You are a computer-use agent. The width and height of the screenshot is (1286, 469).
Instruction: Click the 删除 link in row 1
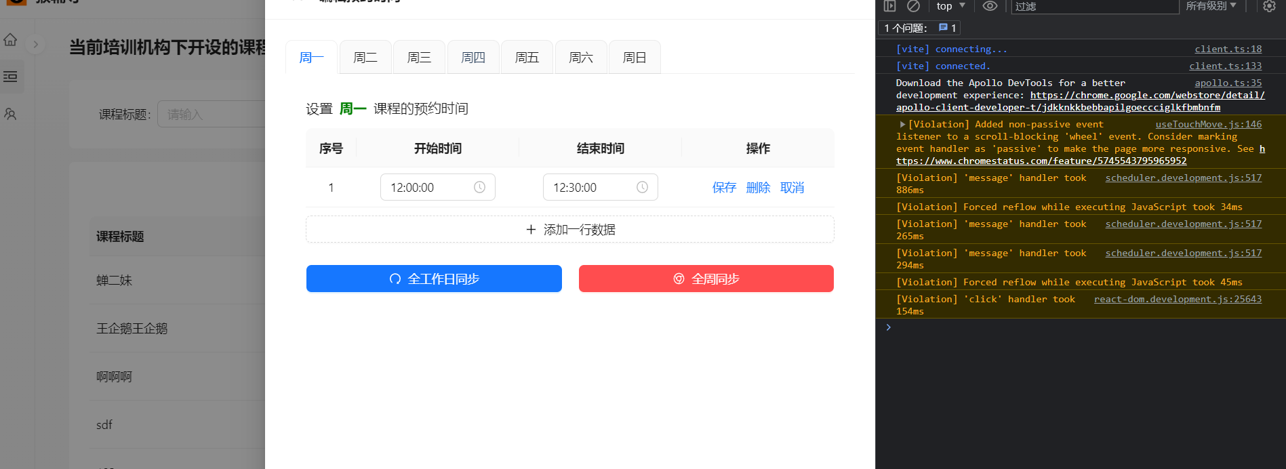pos(758,188)
